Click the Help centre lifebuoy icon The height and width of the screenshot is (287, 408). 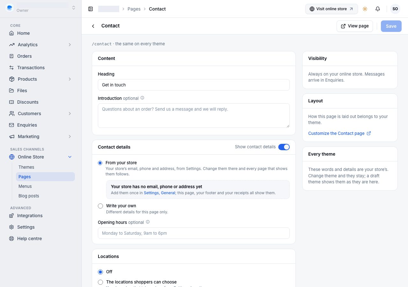[11, 239]
